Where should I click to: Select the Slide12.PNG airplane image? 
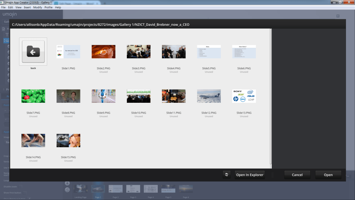coord(209,96)
